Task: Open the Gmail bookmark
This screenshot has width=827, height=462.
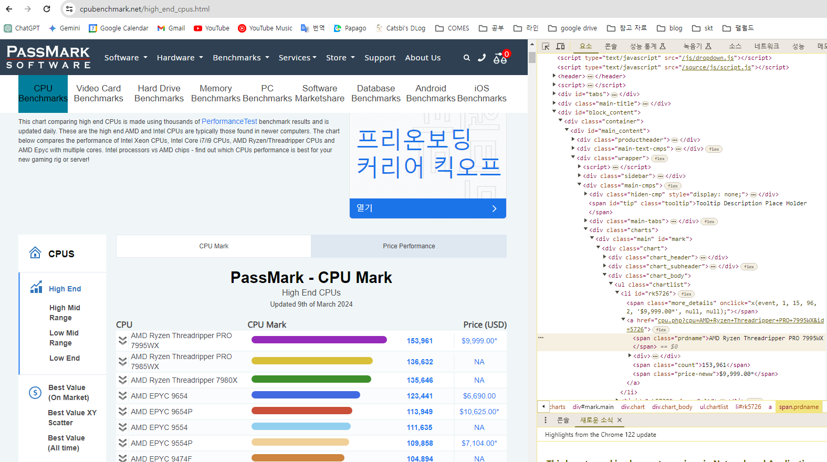Action: point(171,28)
